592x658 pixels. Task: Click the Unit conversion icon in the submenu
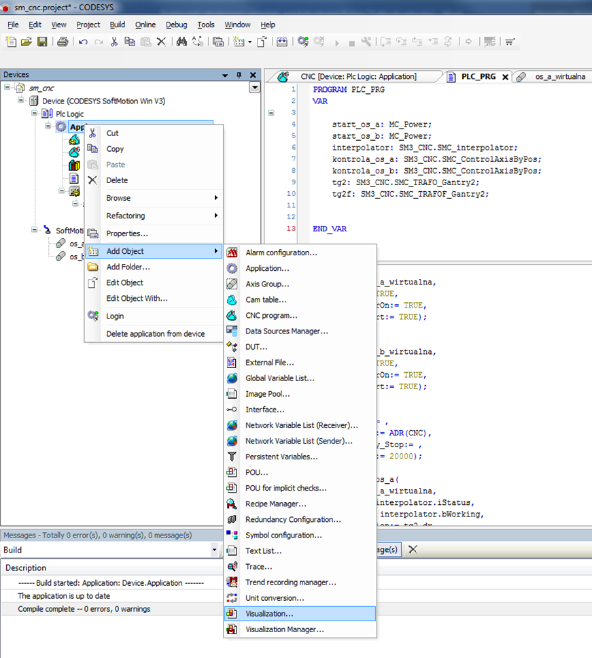click(x=232, y=598)
